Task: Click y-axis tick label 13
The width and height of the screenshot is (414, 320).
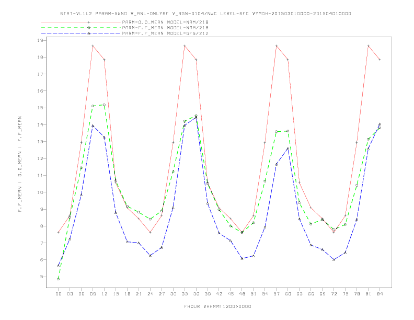Action: click(x=40, y=142)
